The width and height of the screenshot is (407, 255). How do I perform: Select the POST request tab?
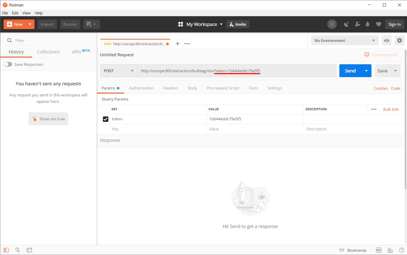(x=135, y=44)
